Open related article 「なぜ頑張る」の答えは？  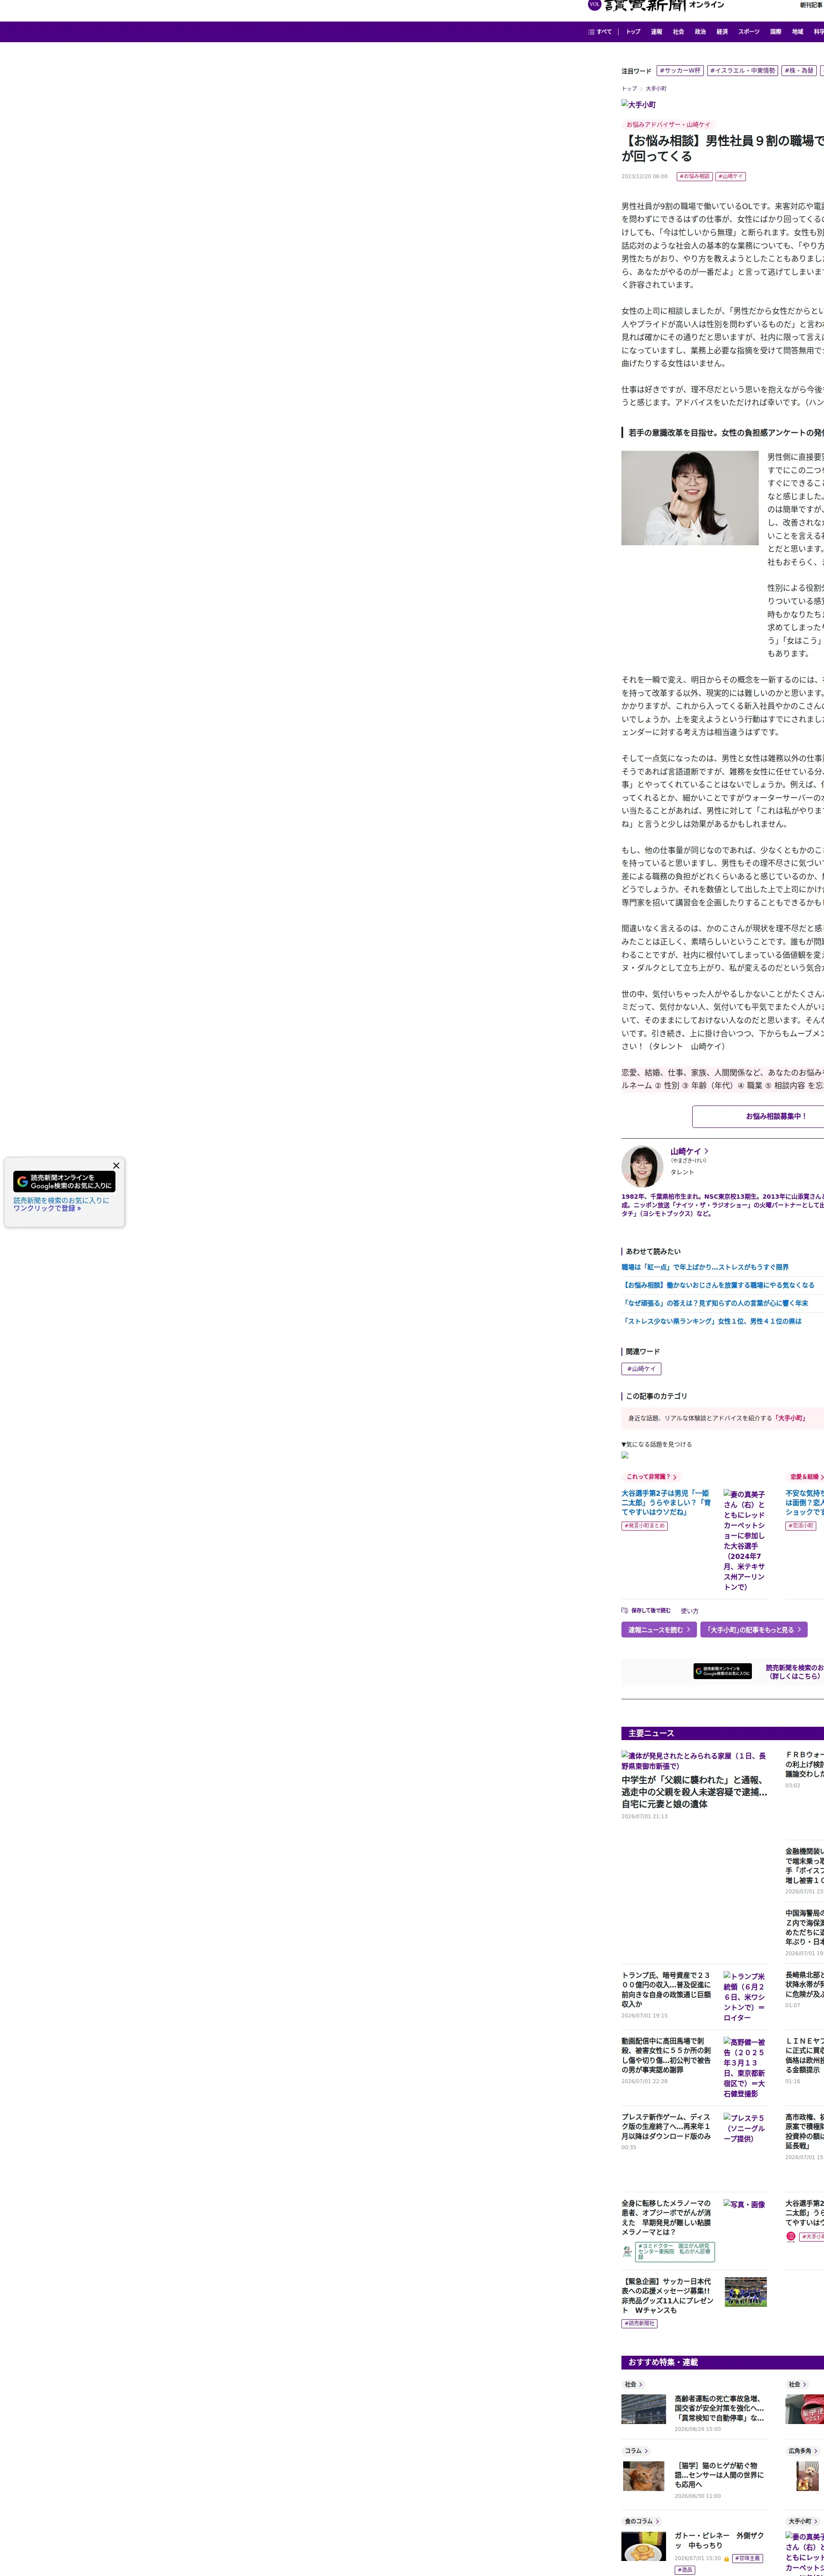pyautogui.click(x=715, y=1303)
